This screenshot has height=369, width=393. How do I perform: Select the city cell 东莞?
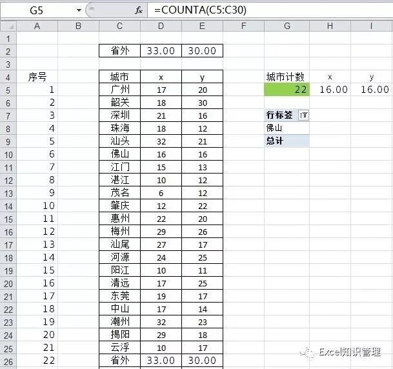coord(119,296)
